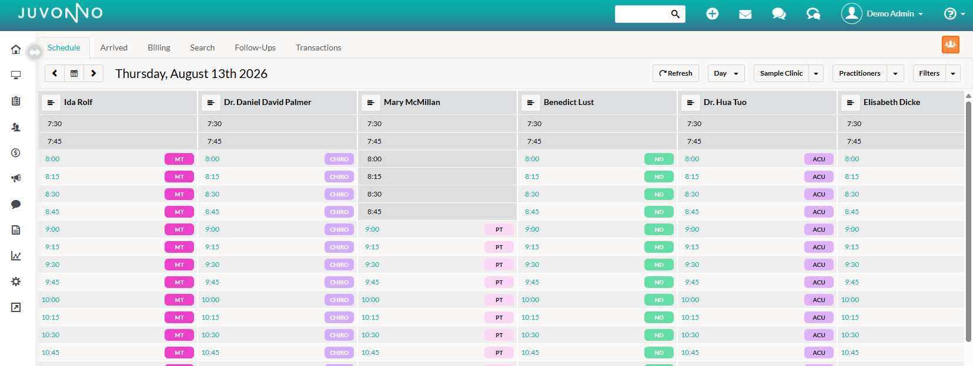Open the speech bubble icon in sidebar
The width and height of the screenshot is (973, 366).
pos(16,204)
